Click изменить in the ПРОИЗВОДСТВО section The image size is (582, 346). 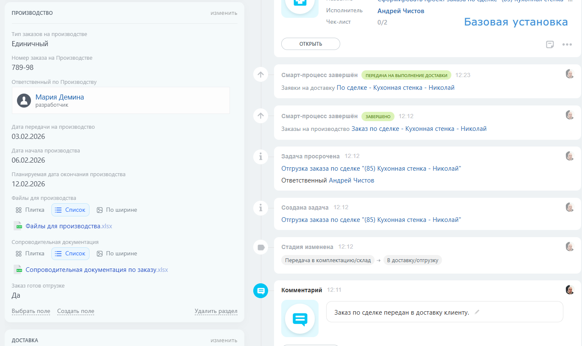(224, 13)
